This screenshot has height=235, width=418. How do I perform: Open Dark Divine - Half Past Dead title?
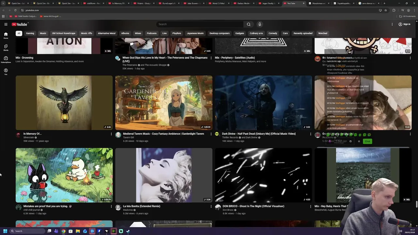point(259,134)
